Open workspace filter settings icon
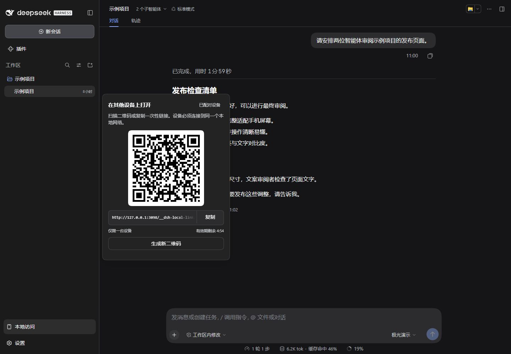The image size is (511, 354). tap(79, 65)
